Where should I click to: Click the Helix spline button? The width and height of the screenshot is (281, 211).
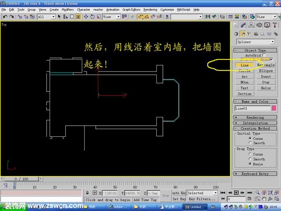pyautogui.click(x=266, y=88)
